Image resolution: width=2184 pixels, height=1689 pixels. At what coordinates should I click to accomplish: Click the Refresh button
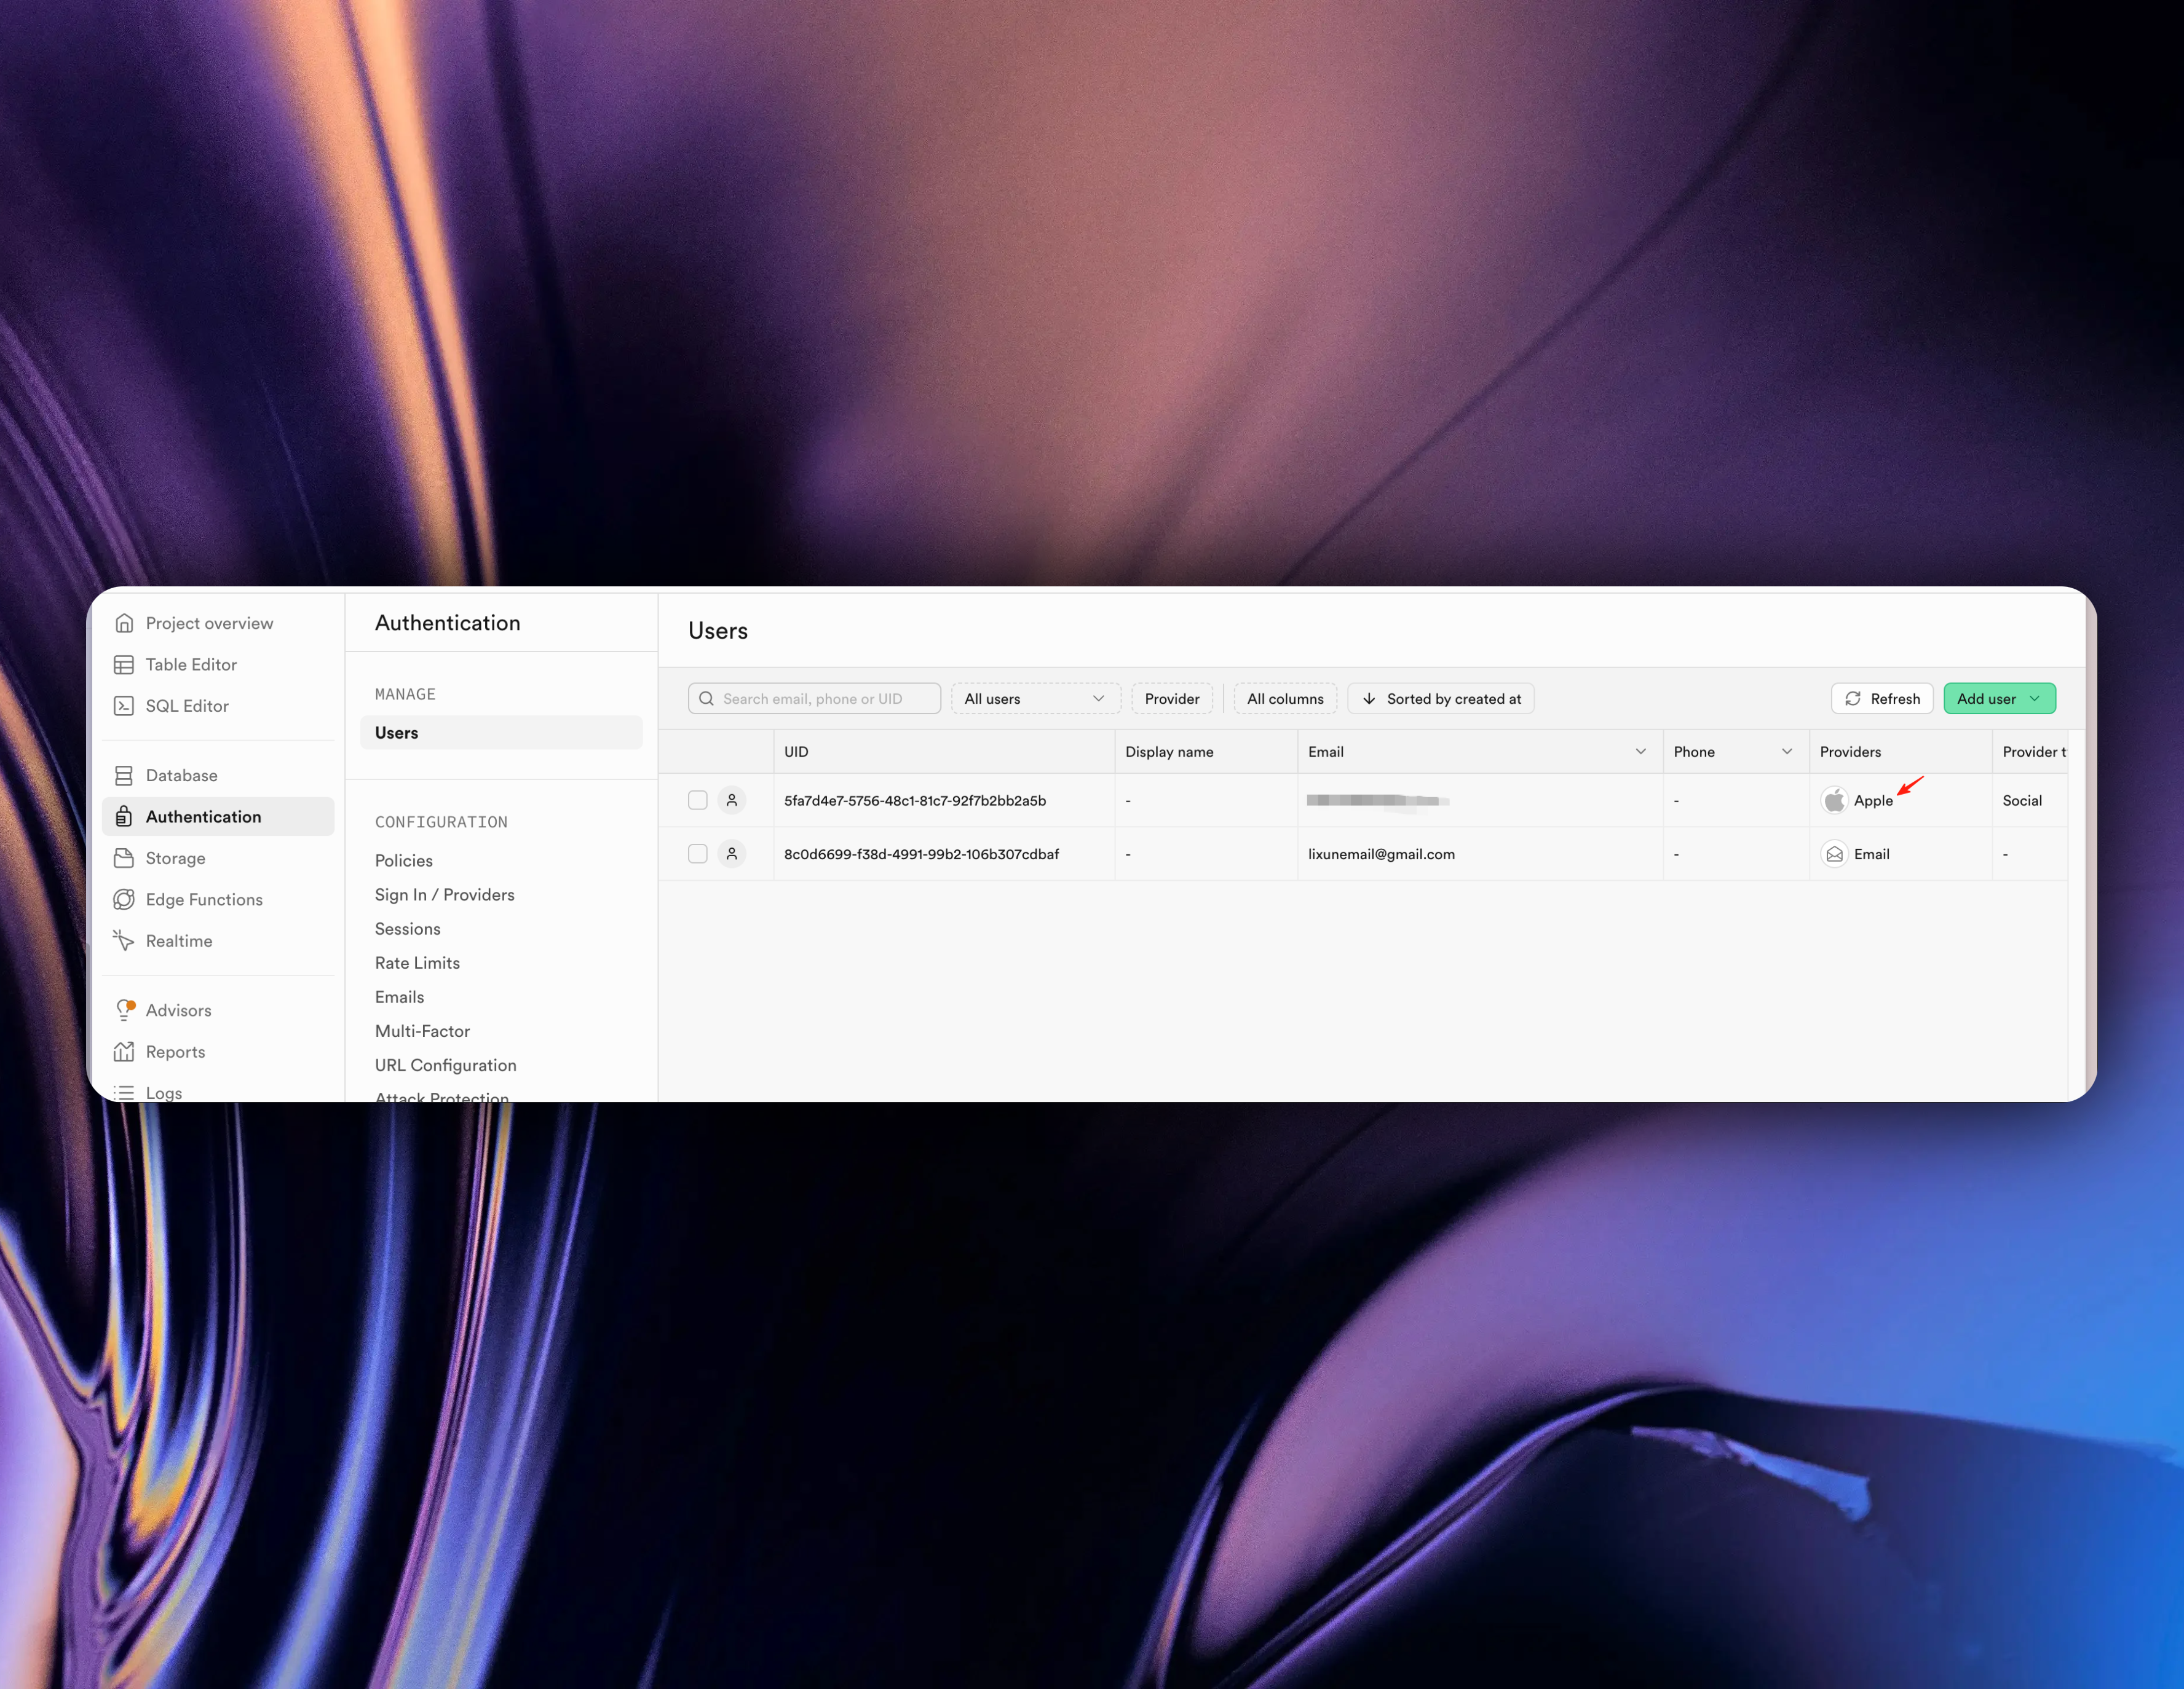[x=1882, y=699]
